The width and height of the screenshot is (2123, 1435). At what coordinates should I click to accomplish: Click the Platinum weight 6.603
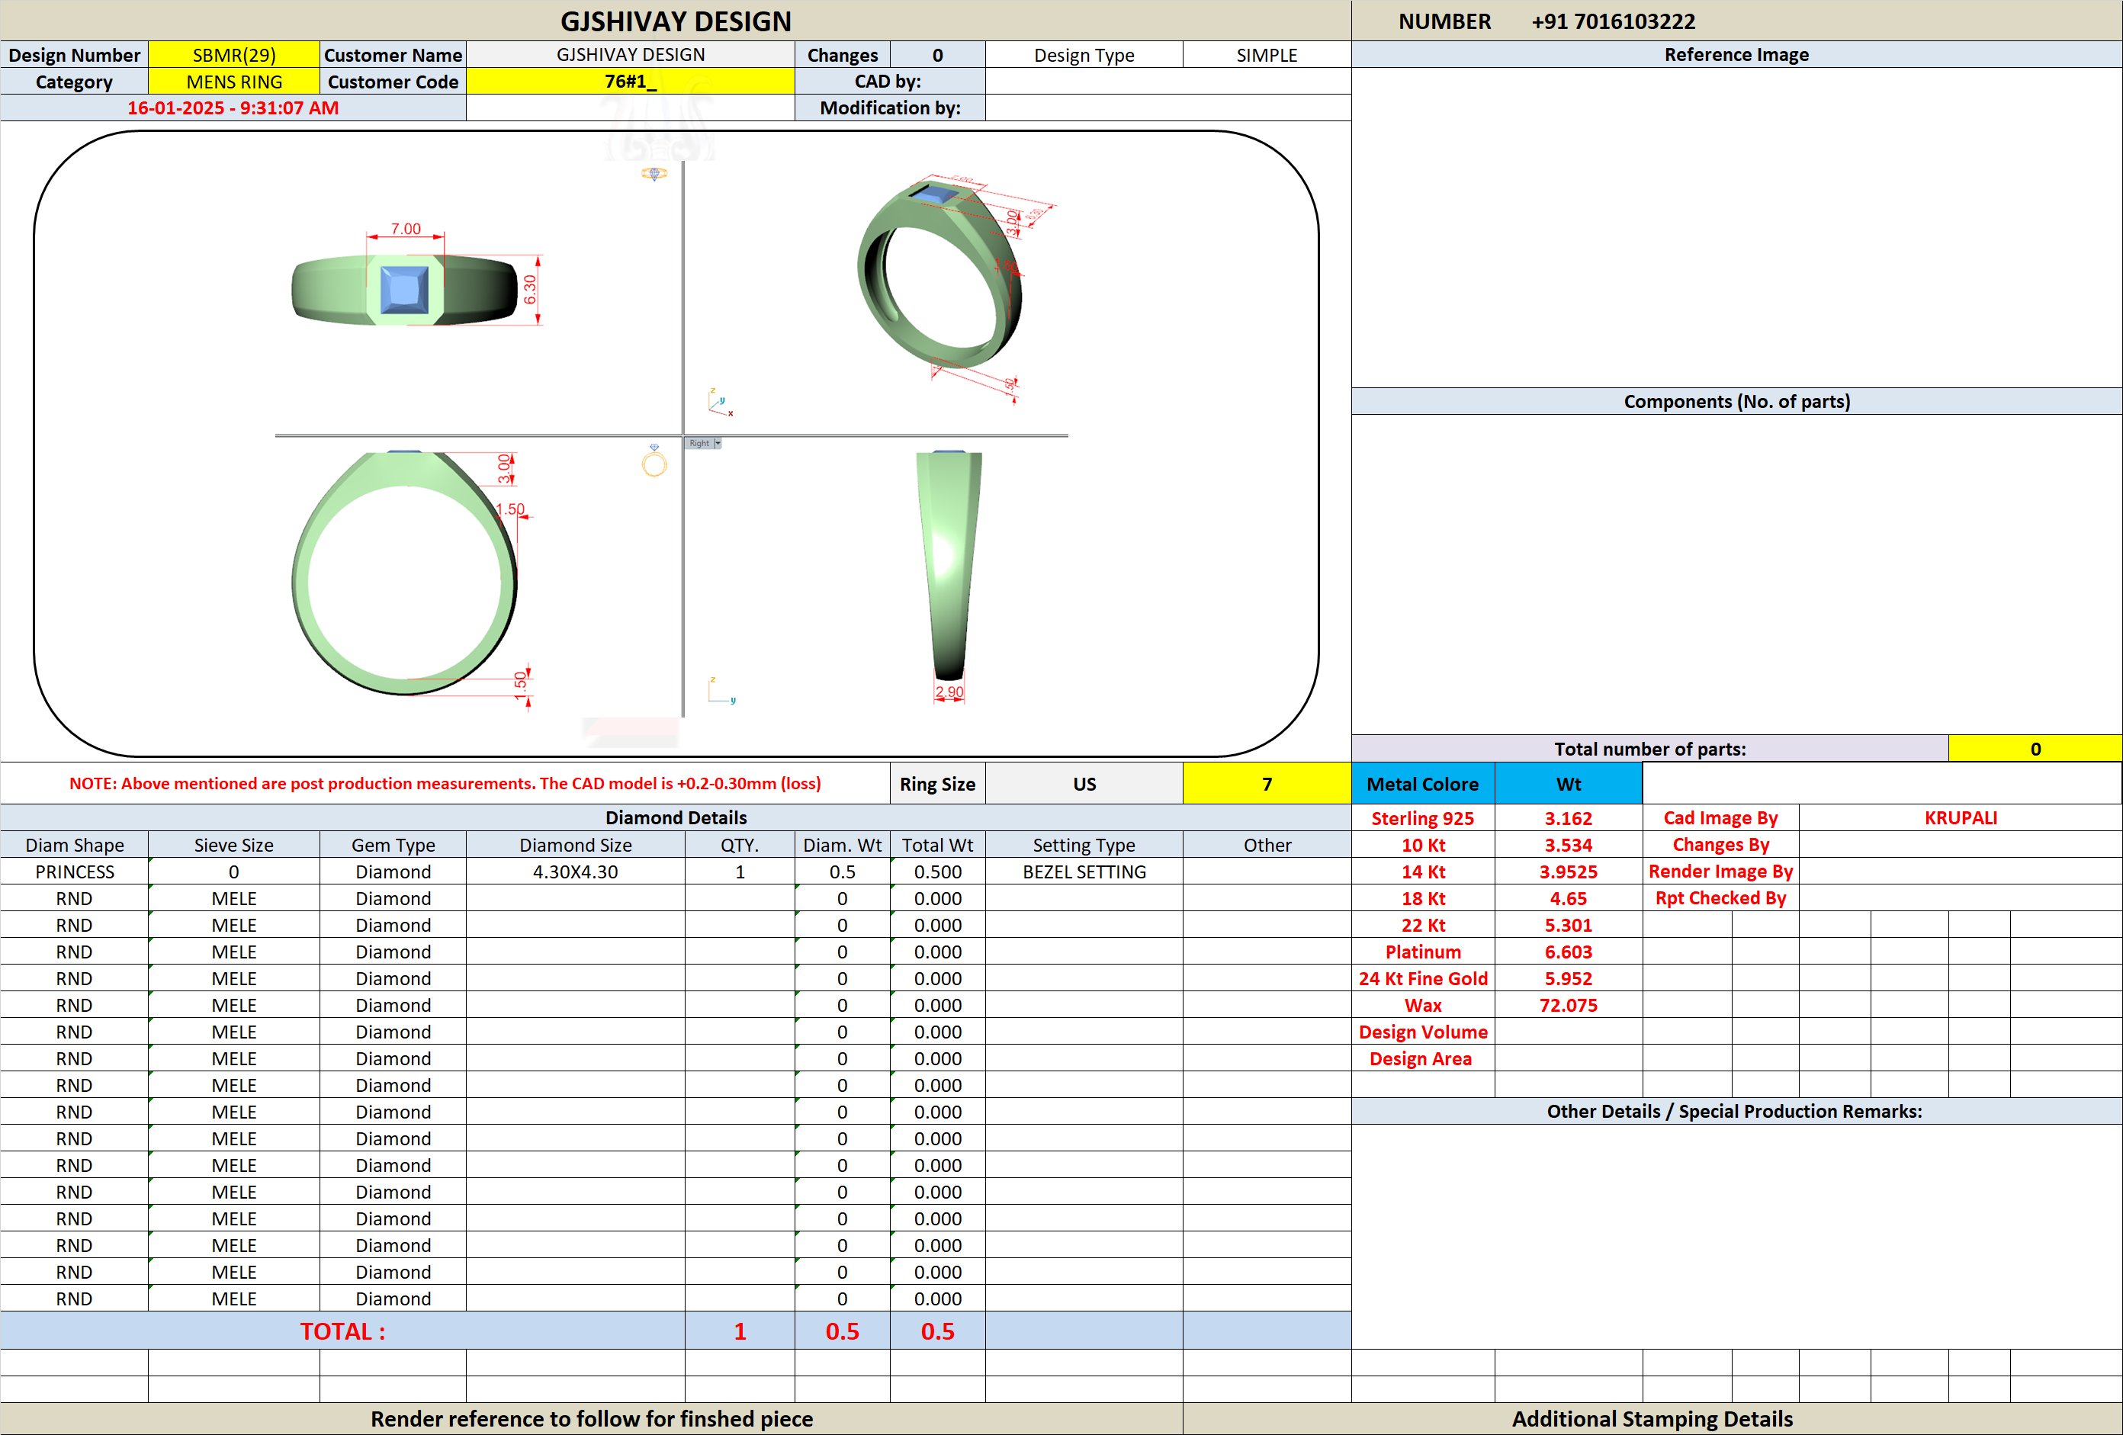coord(1569,952)
